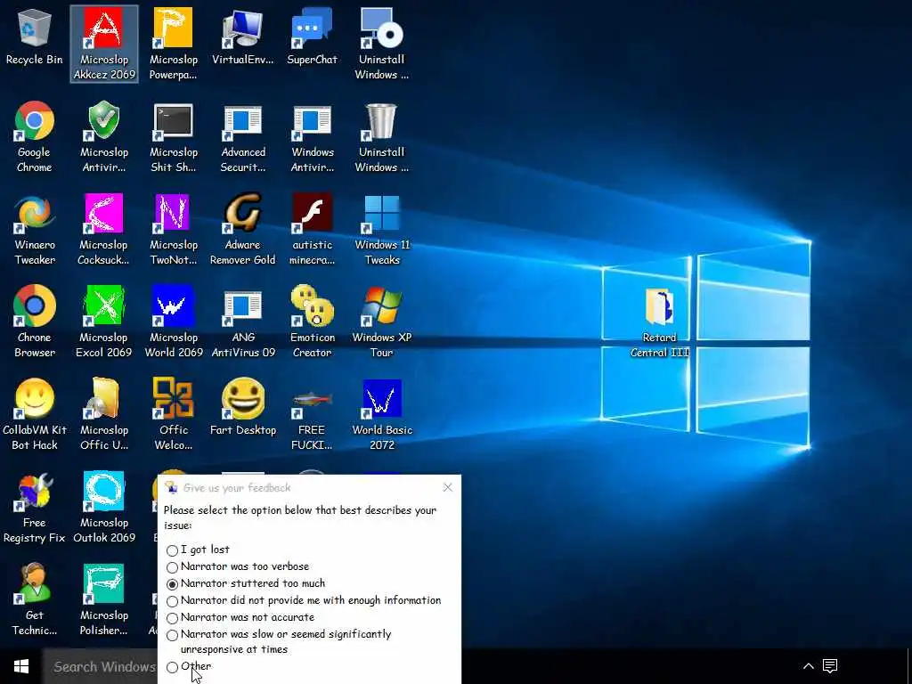Launch Microslop Polisher... shortcut
This screenshot has height=684, width=912.
103,599
